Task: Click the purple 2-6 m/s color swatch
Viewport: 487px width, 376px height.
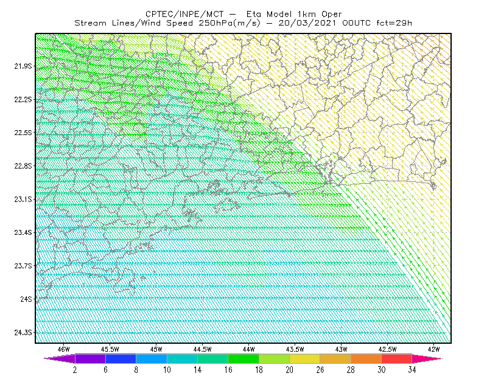Action: [90, 358]
